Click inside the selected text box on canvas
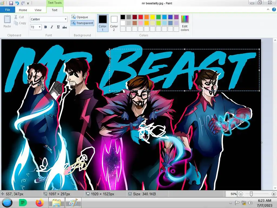This screenshot has width=277, height=208. click(x=184, y=70)
